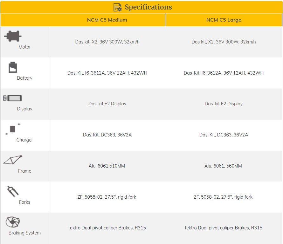Click Large motor spec Das kit X2
Image resolution: width=283 pixels, height=244 pixels.
click(224, 42)
